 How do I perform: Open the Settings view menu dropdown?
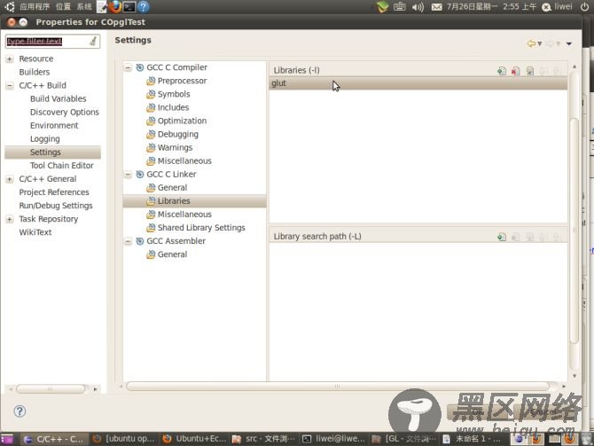click(569, 44)
